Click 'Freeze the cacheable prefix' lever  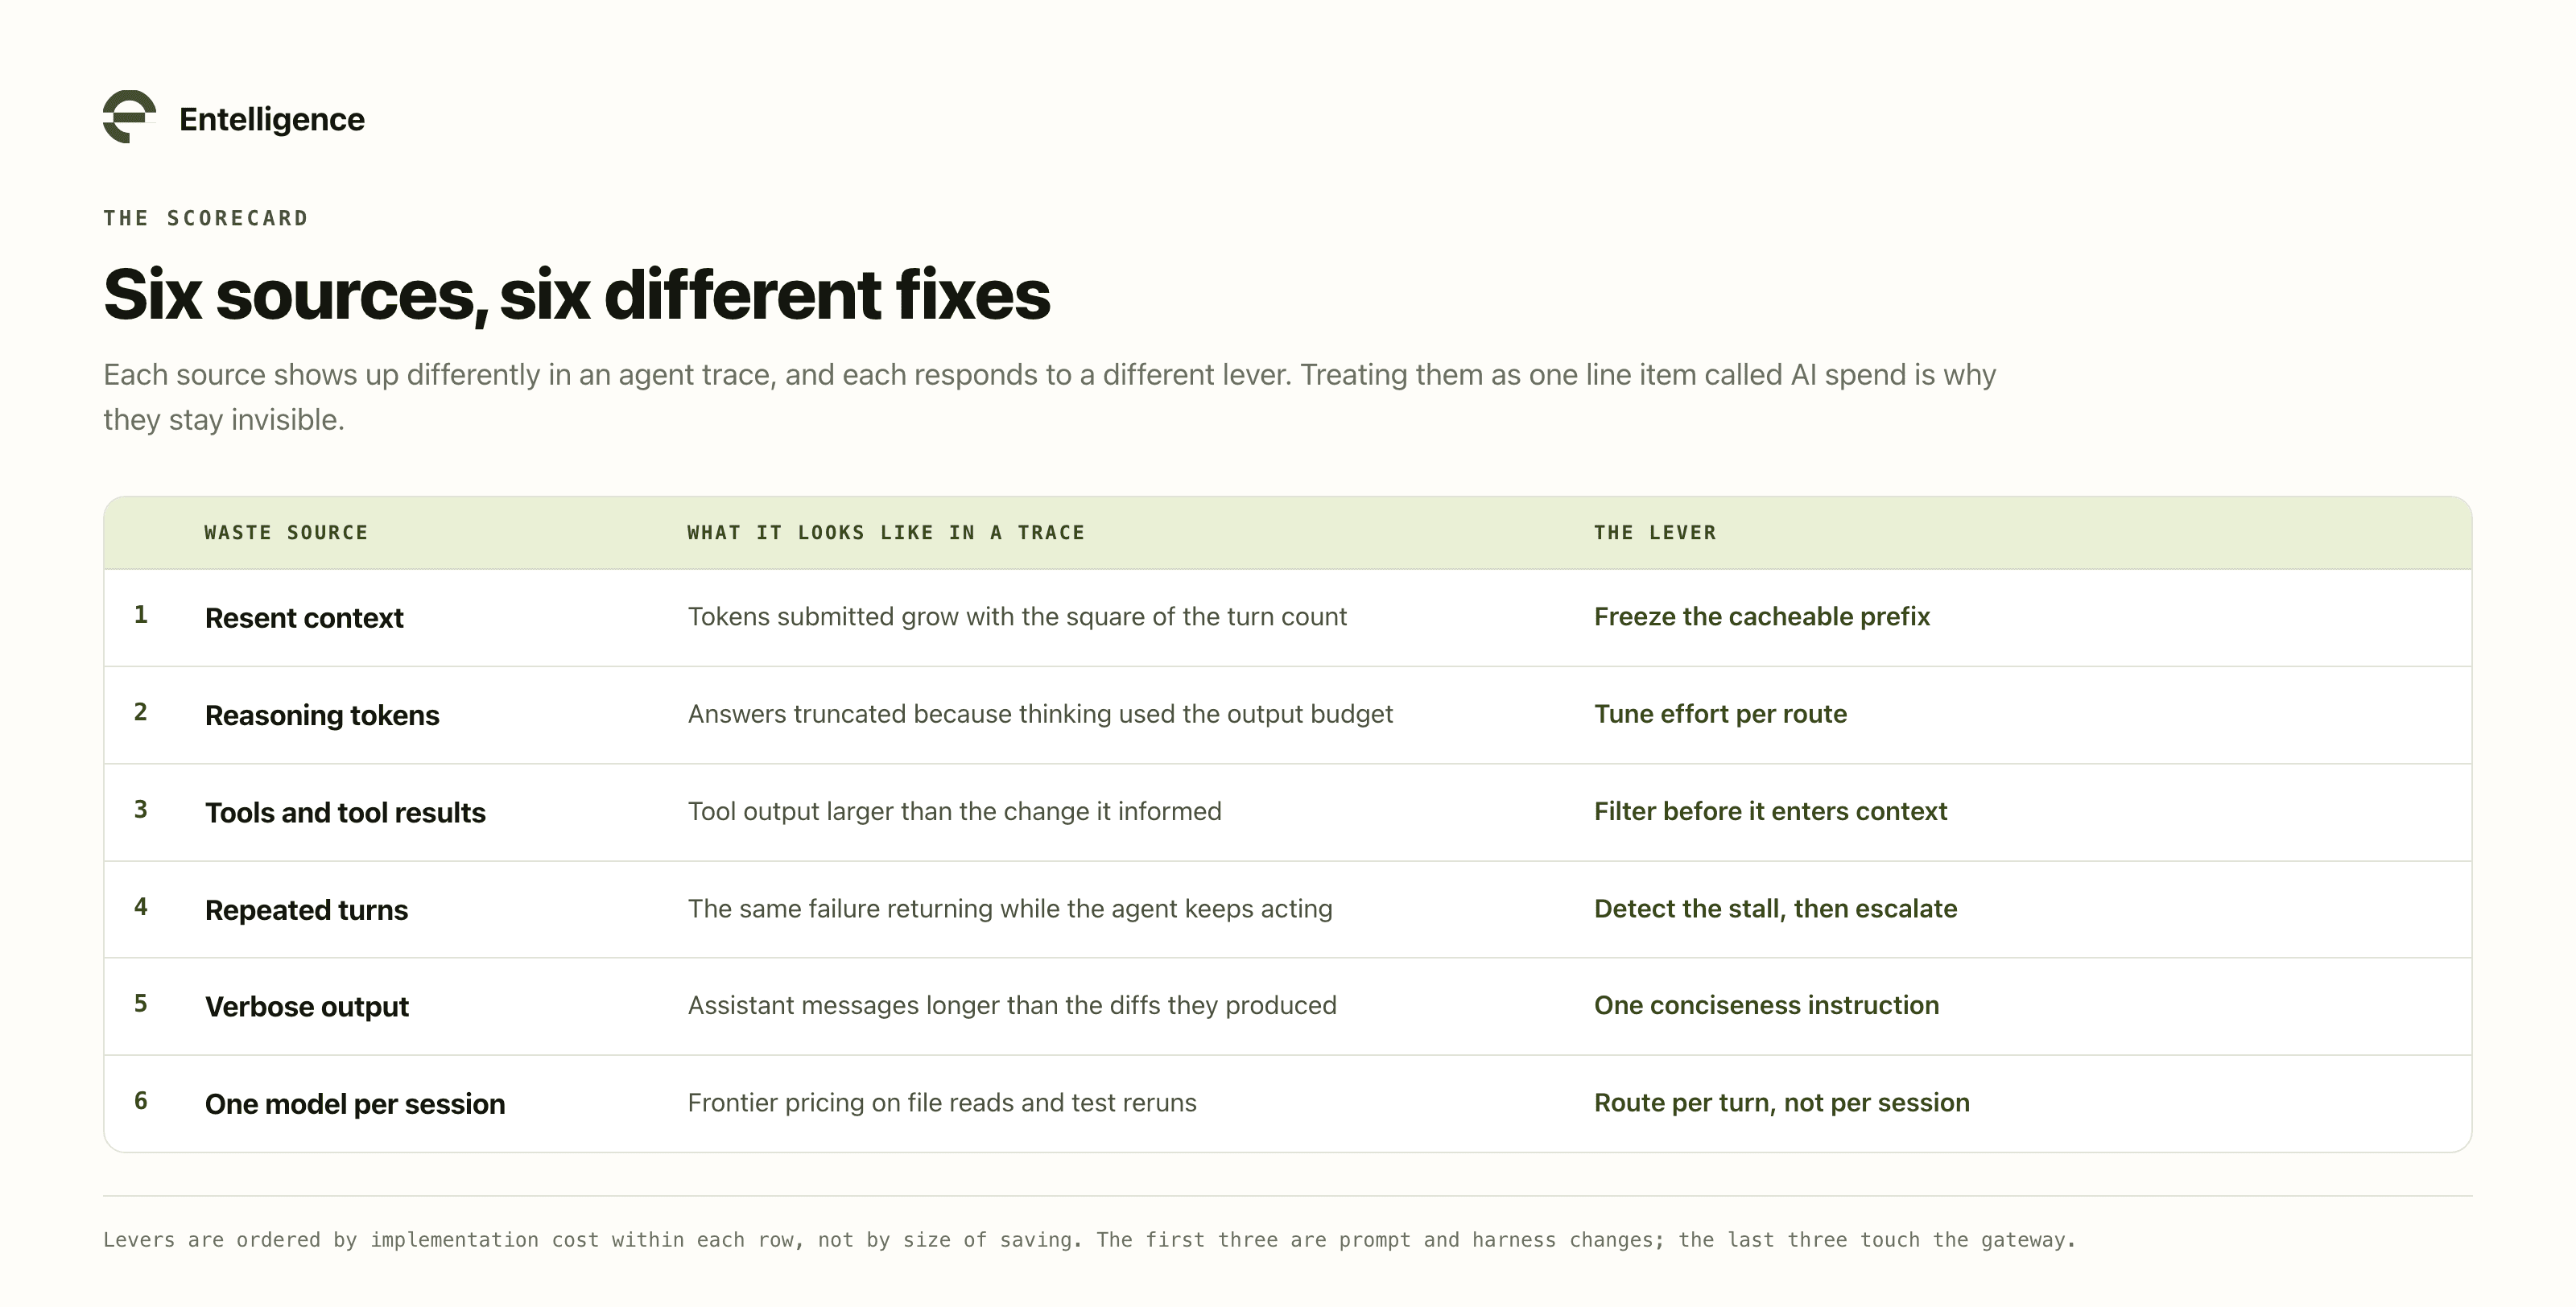[1762, 616]
